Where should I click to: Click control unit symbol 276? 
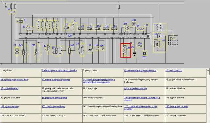pos(144,53)
